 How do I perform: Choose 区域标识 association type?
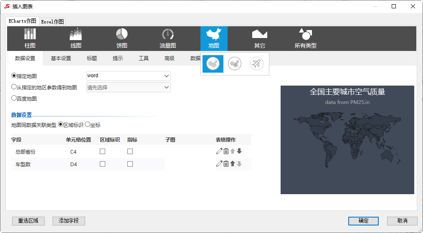click(61, 124)
